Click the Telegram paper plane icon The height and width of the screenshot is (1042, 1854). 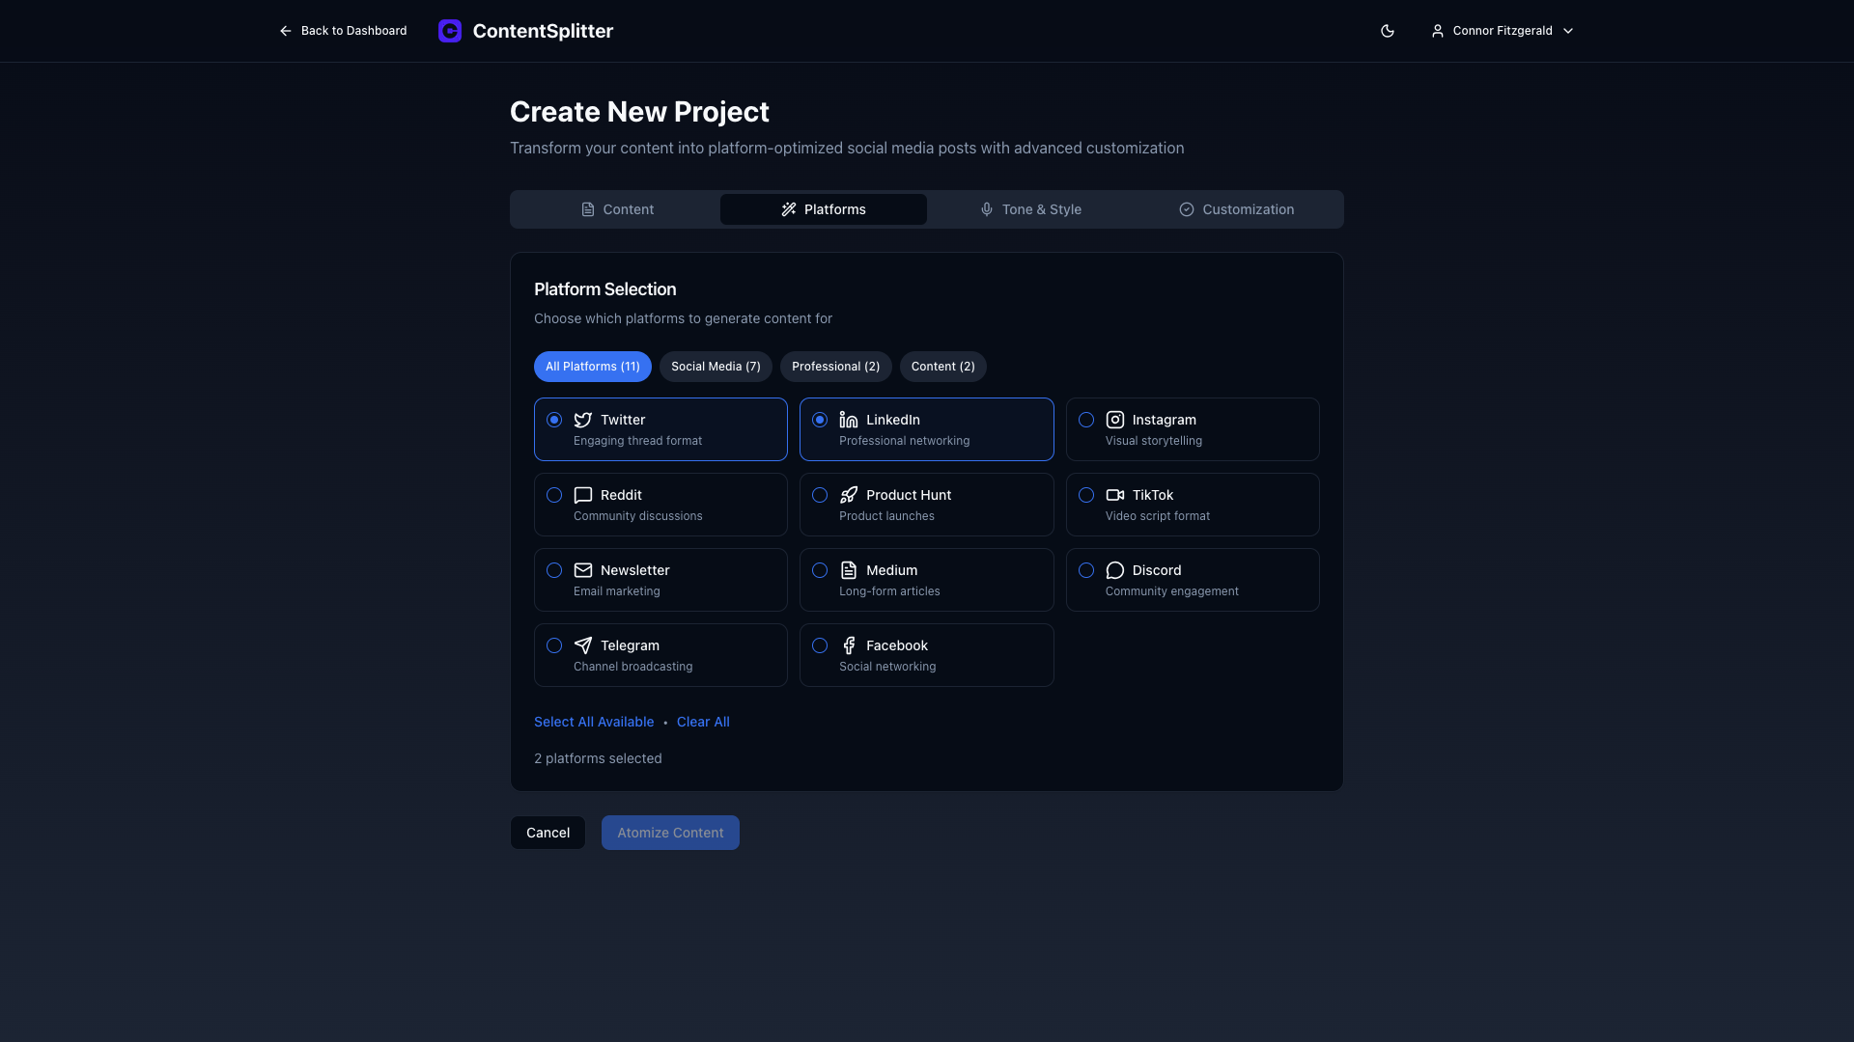[582, 645]
